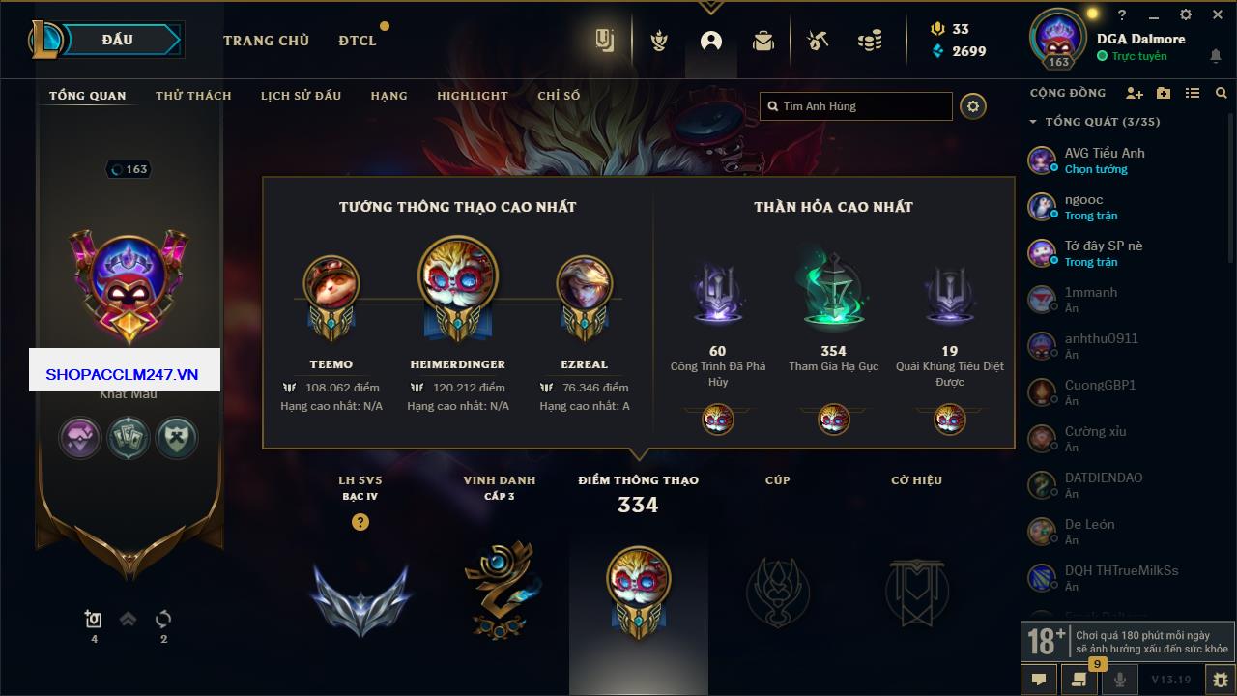Open the chat bubble icon at bottom

pyautogui.click(x=1039, y=680)
